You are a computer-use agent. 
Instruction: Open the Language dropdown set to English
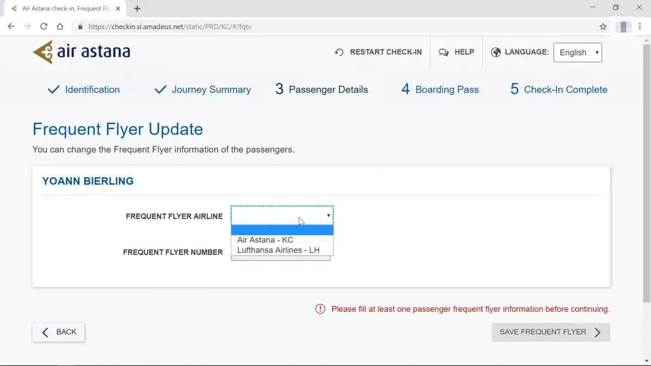577,53
